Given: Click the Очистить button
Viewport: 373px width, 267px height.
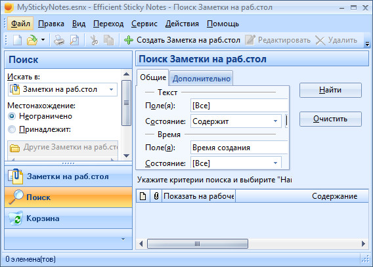Looking at the screenshot, I should click(x=330, y=119).
